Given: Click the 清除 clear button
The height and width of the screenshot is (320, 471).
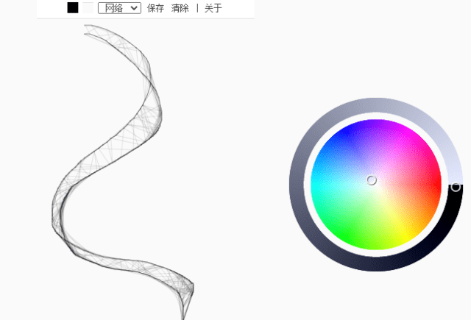Looking at the screenshot, I should click(180, 8).
